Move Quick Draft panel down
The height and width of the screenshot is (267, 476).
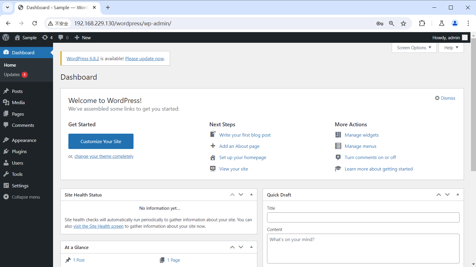pos(447,195)
